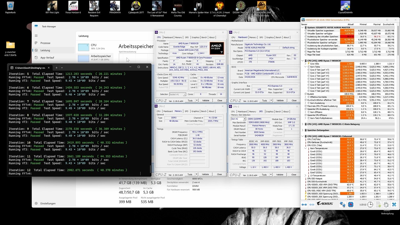400x225 pixels.
Task: Open CrystalDiskInfo desktop shortcut
Action: 345,7
